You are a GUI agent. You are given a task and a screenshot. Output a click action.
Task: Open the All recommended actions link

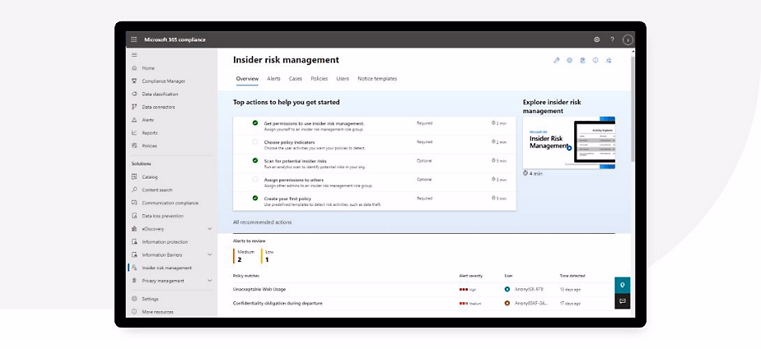click(262, 222)
